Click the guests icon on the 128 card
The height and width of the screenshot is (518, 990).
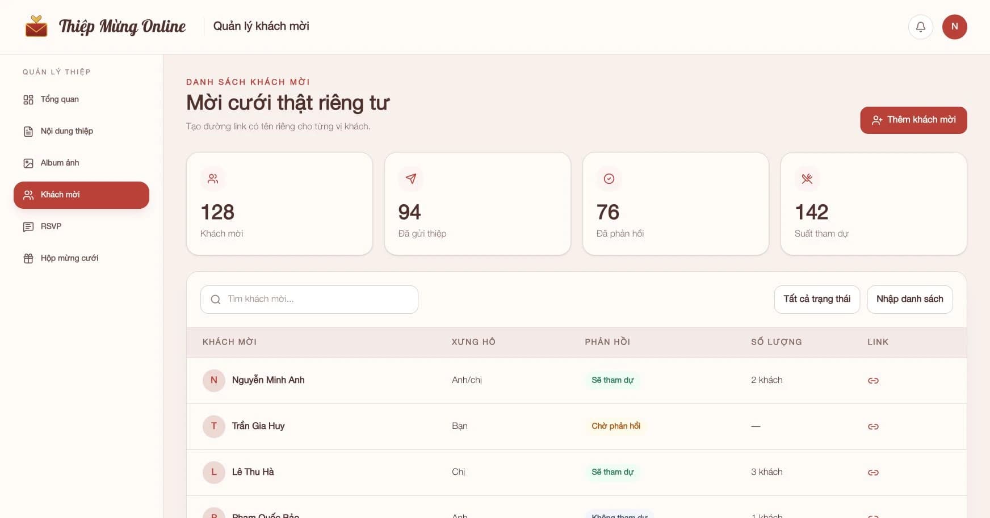[x=213, y=179]
